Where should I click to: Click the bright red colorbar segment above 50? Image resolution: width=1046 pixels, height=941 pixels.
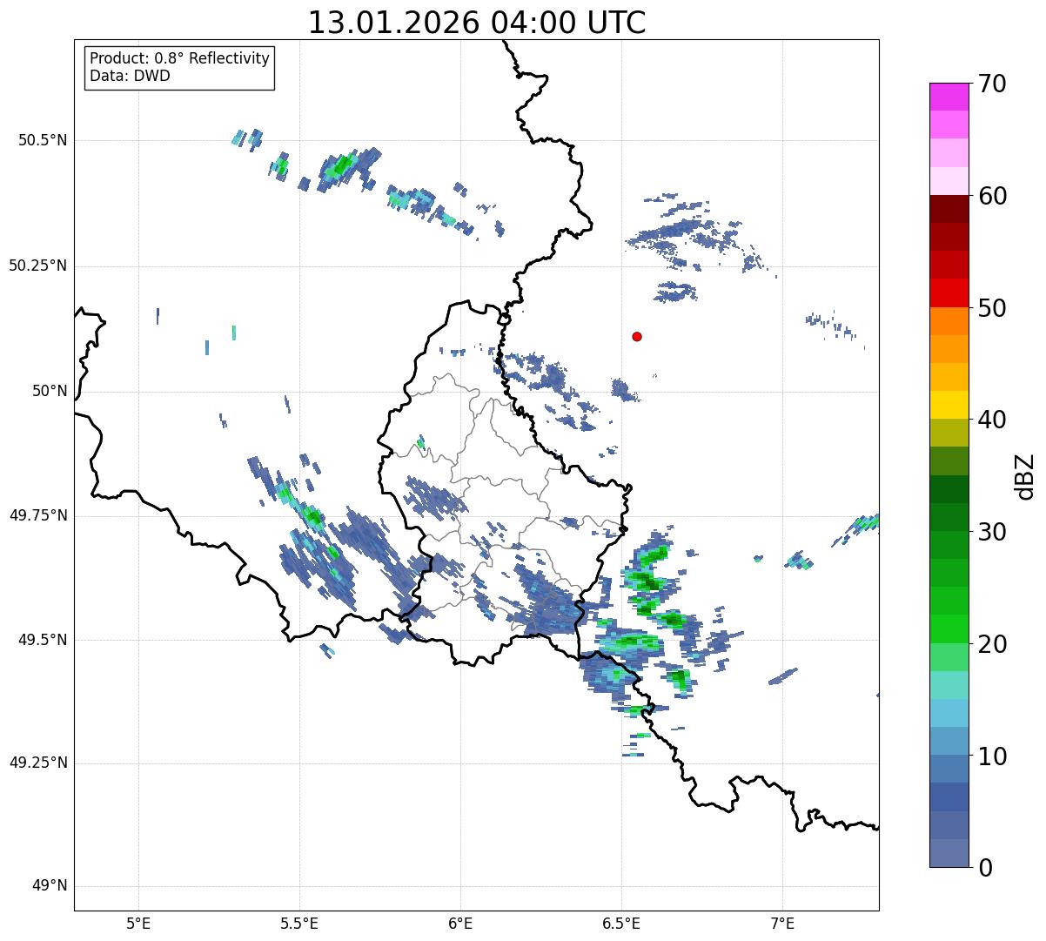pos(949,292)
